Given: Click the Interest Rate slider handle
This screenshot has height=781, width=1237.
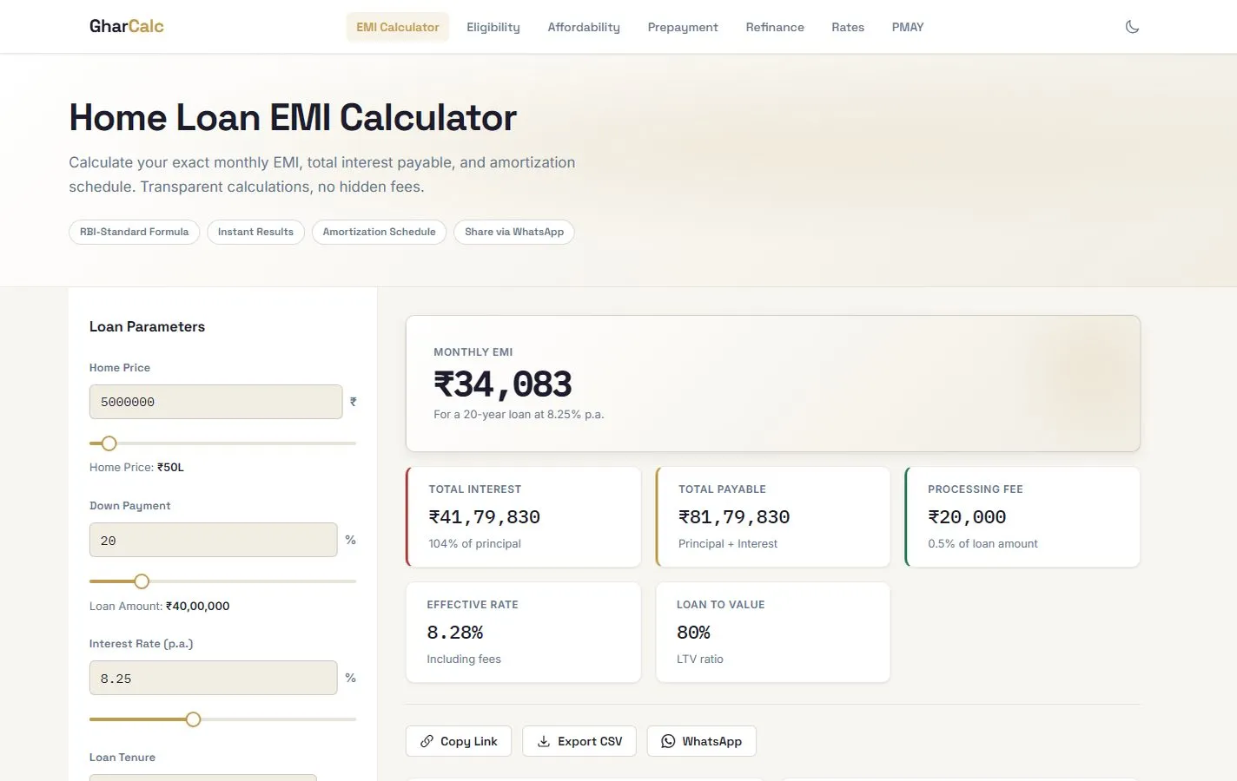Looking at the screenshot, I should point(193,719).
